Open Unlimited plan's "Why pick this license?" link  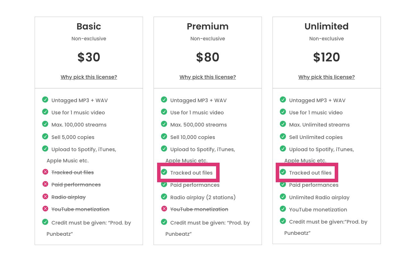point(326,77)
